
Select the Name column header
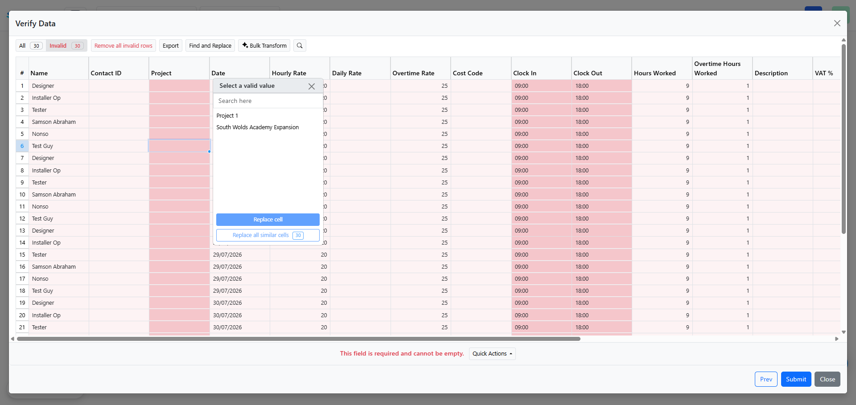[x=58, y=69]
